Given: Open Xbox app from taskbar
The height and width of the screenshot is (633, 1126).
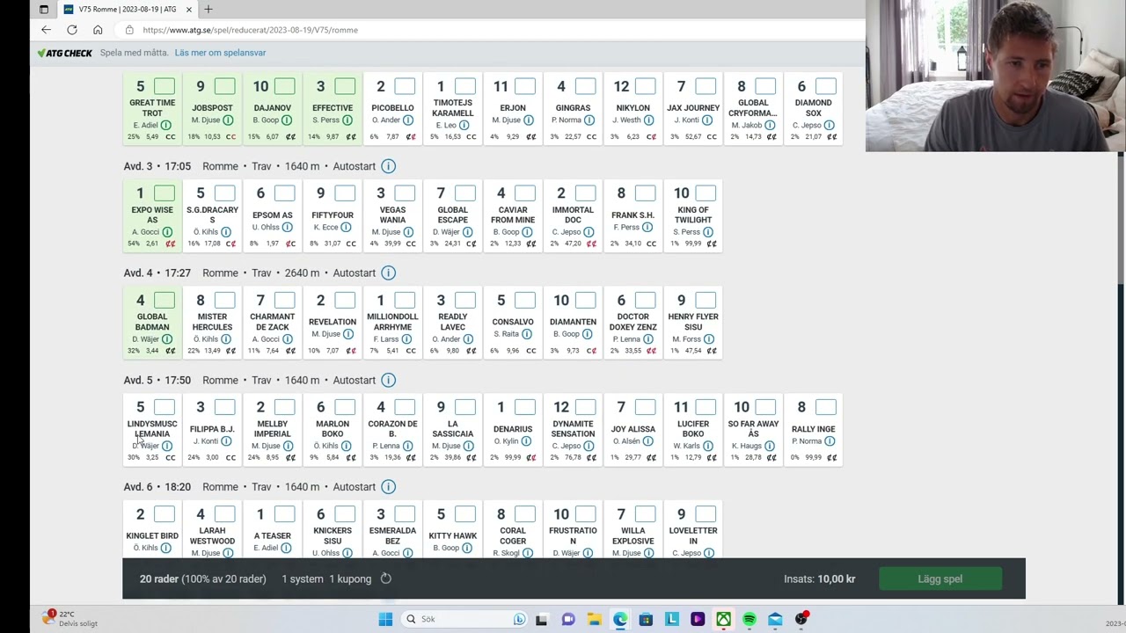Looking at the screenshot, I should coord(723,619).
